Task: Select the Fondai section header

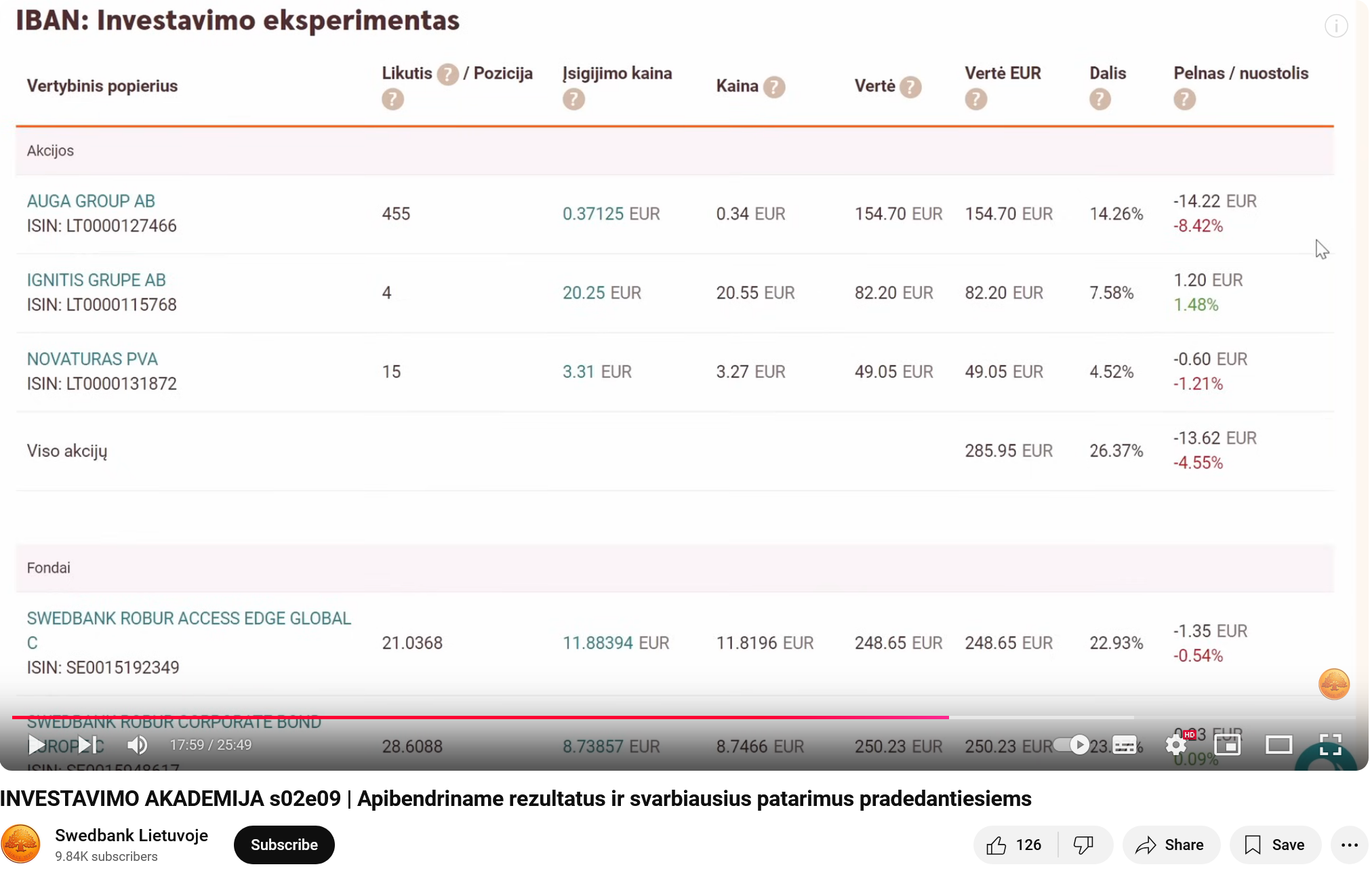Action: point(674,568)
